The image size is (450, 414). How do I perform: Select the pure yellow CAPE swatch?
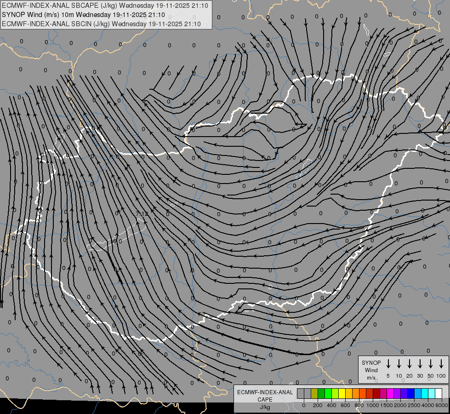pyautogui.click(x=342, y=393)
